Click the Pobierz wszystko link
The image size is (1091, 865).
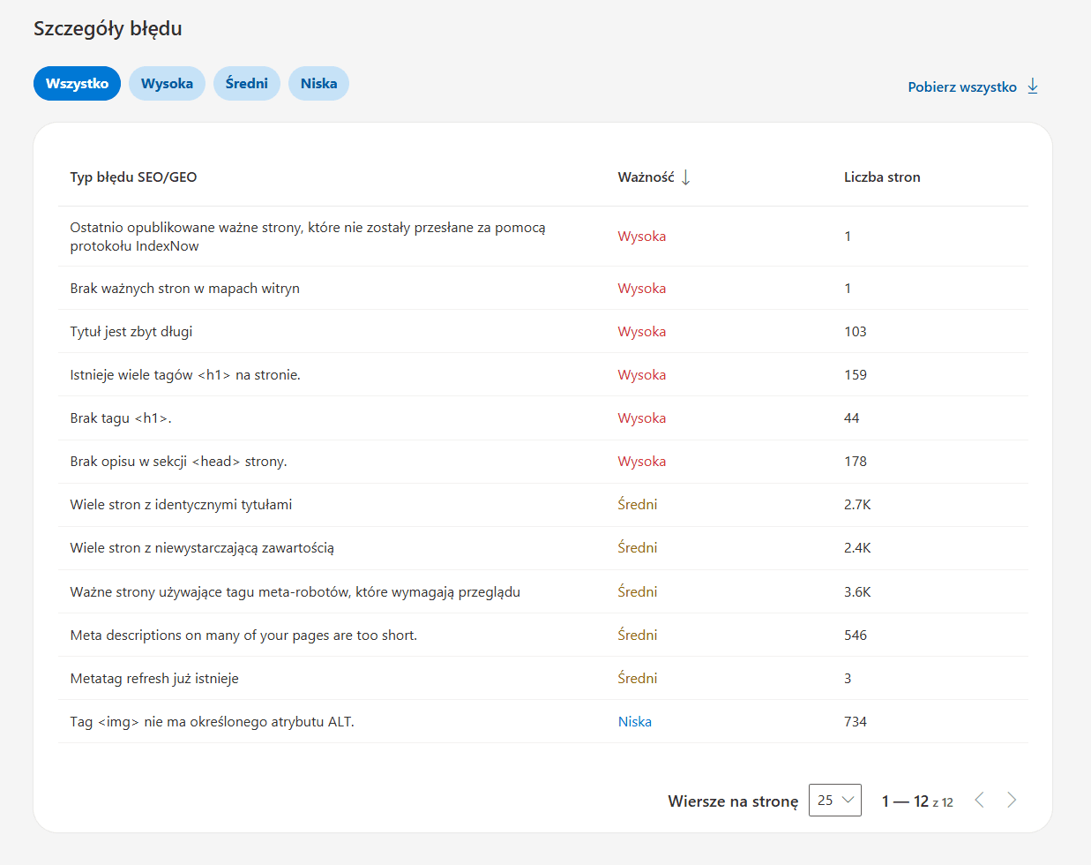(962, 87)
